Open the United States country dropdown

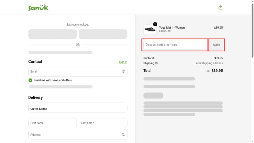click(x=78, y=108)
